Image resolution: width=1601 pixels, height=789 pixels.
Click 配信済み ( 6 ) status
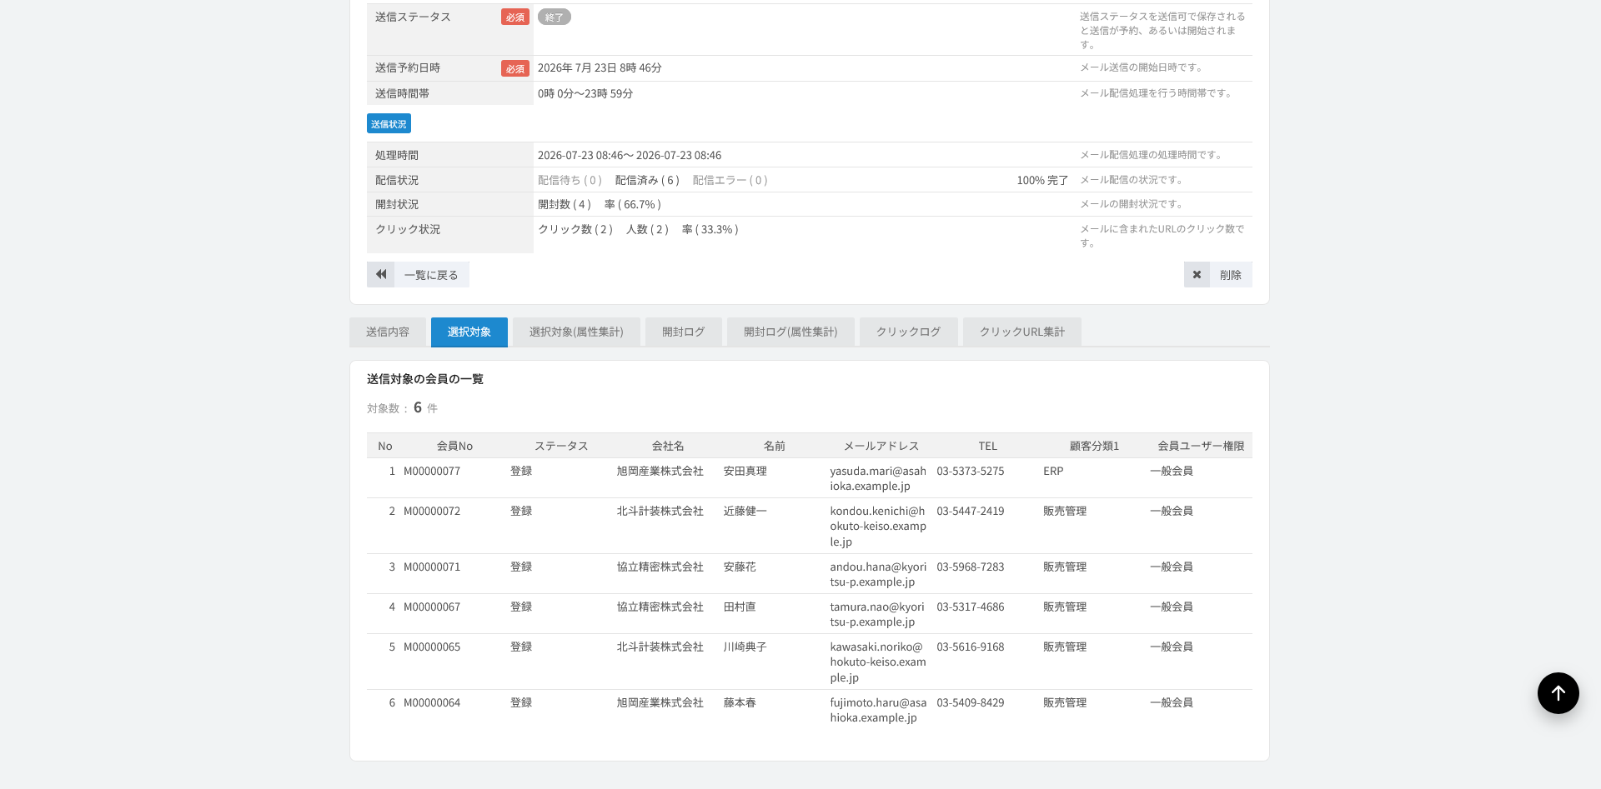tap(647, 180)
